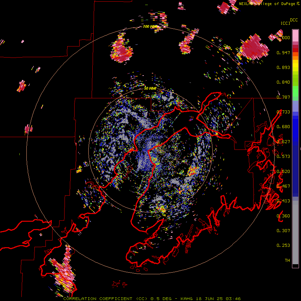Pick the 0.733 scale label
Viewport: 301px width, 301px height.
click(283, 112)
